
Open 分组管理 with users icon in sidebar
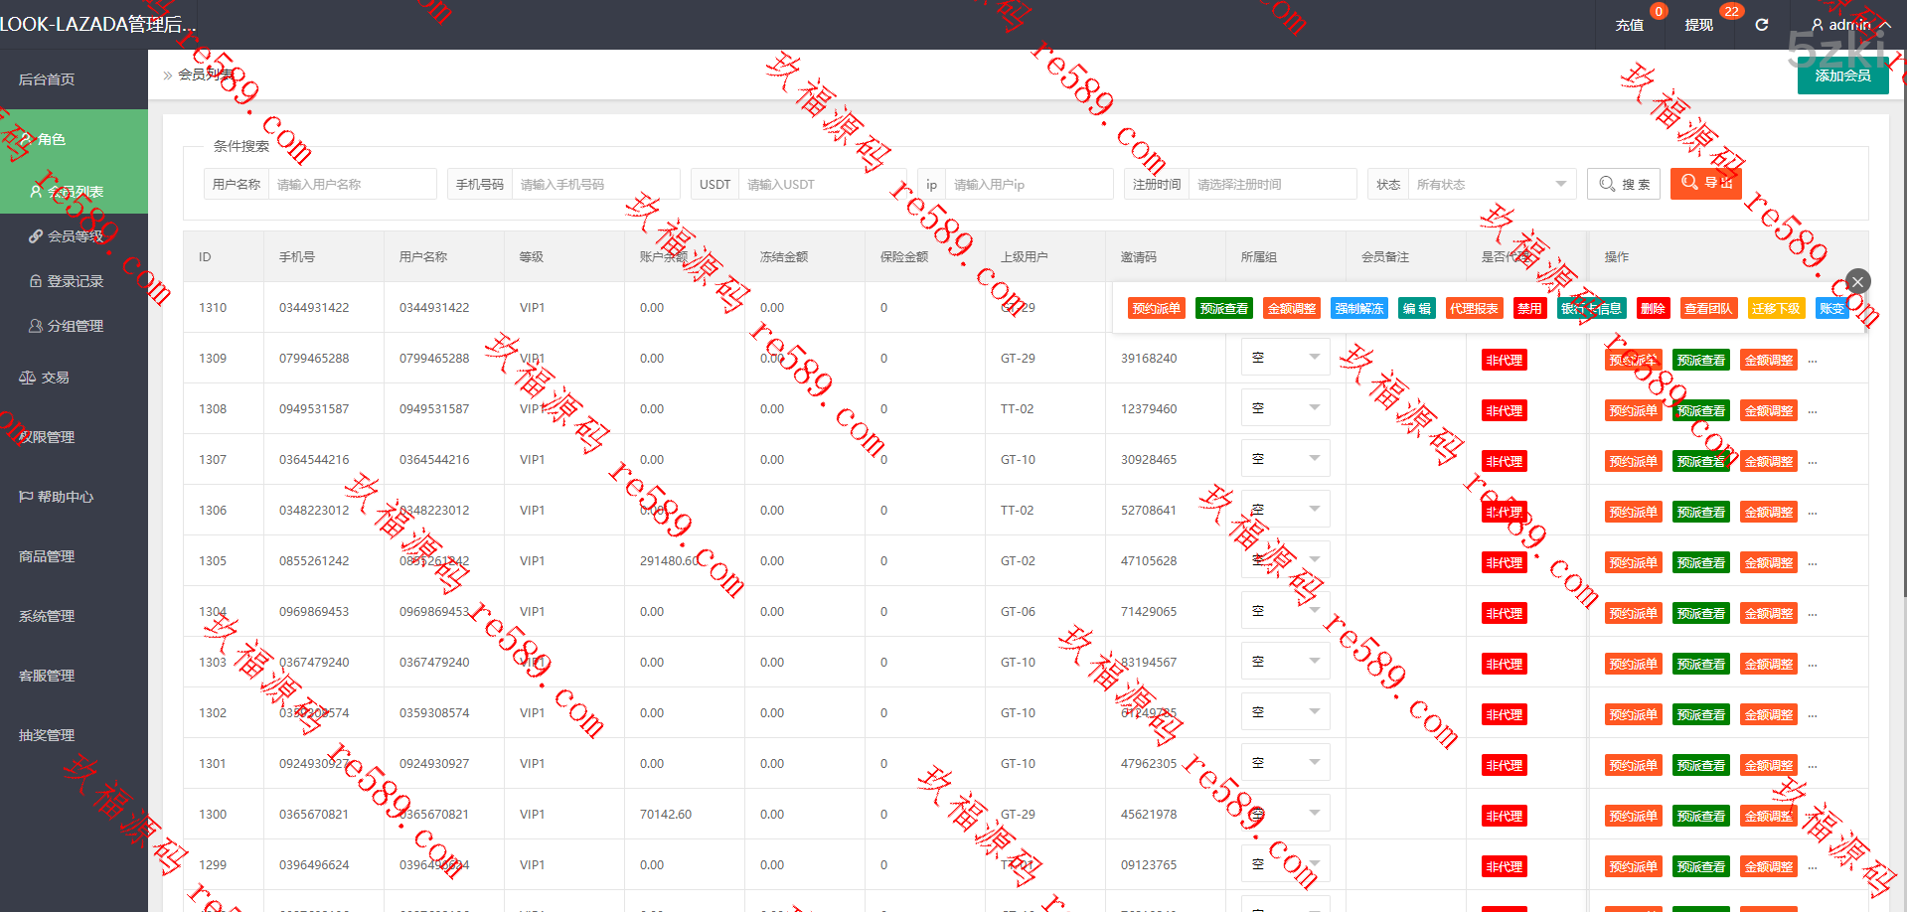click(x=67, y=326)
